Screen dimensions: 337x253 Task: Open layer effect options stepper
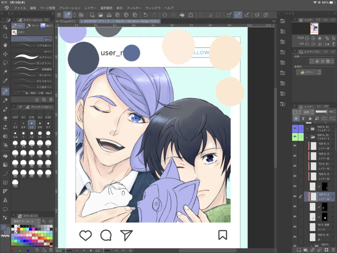click(333, 61)
